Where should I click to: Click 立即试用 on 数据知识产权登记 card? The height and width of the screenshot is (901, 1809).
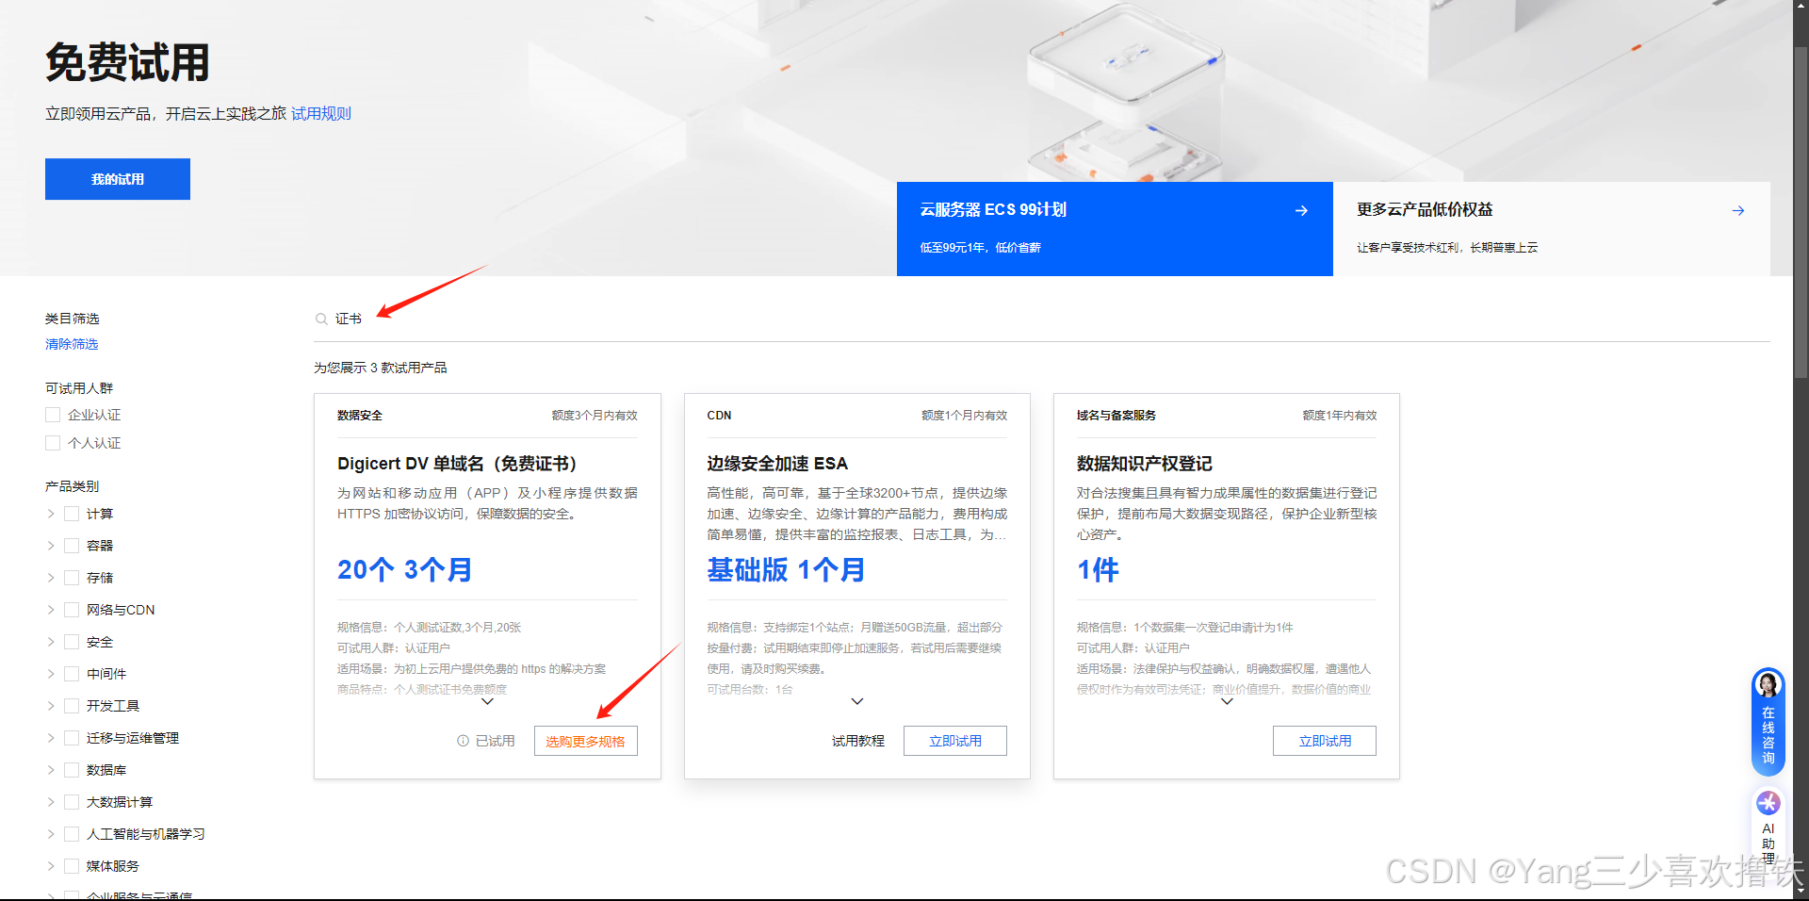coord(1325,741)
